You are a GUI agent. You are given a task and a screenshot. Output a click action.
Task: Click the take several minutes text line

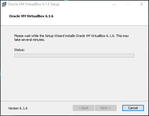(x=30, y=40)
